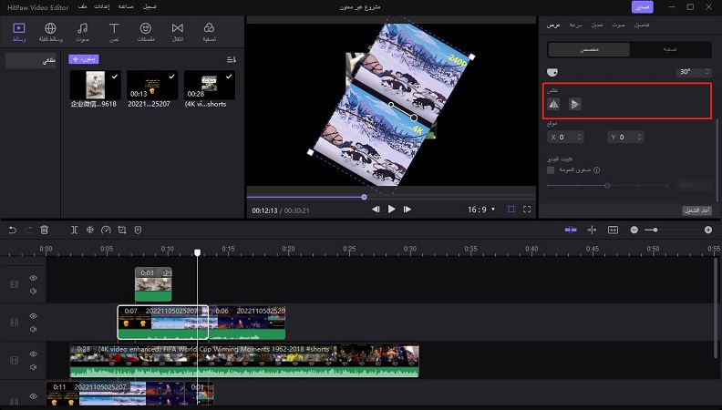
Task: Click the redo arrow in timeline toolbar
Action: pos(28,230)
